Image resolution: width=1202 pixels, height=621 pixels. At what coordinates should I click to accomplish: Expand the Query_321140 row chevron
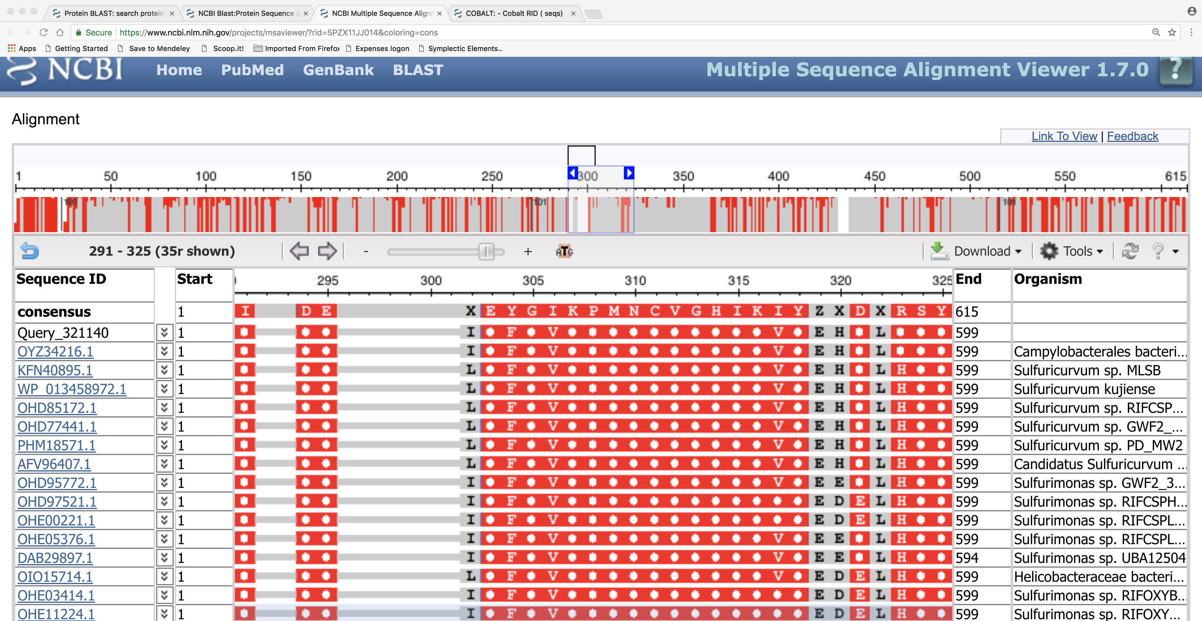click(164, 332)
